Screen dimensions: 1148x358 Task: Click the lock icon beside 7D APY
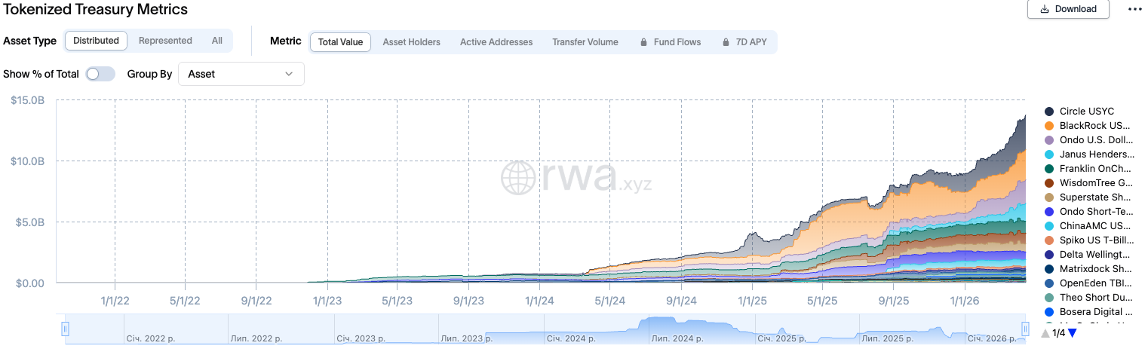[x=726, y=42]
